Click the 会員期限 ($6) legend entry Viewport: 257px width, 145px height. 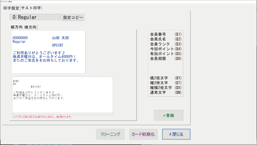(166, 59)
